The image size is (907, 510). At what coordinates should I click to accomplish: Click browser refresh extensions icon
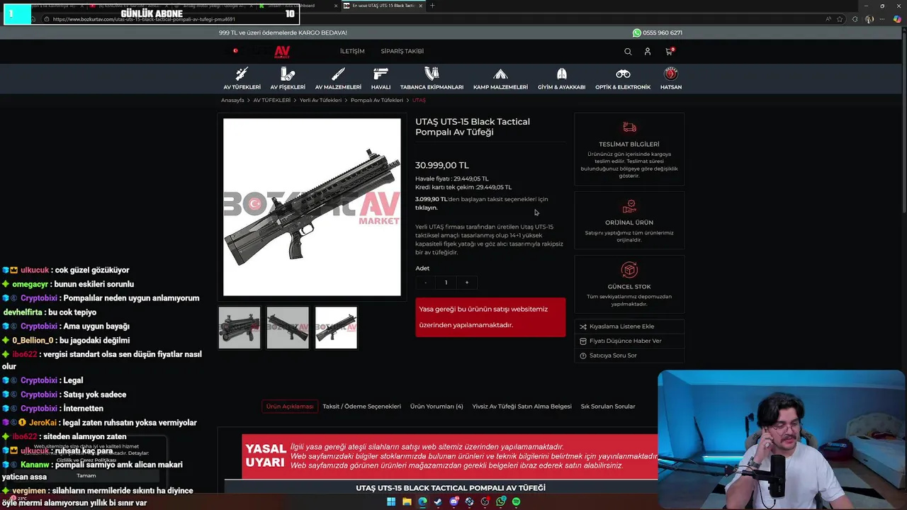(x=855, y=19)
